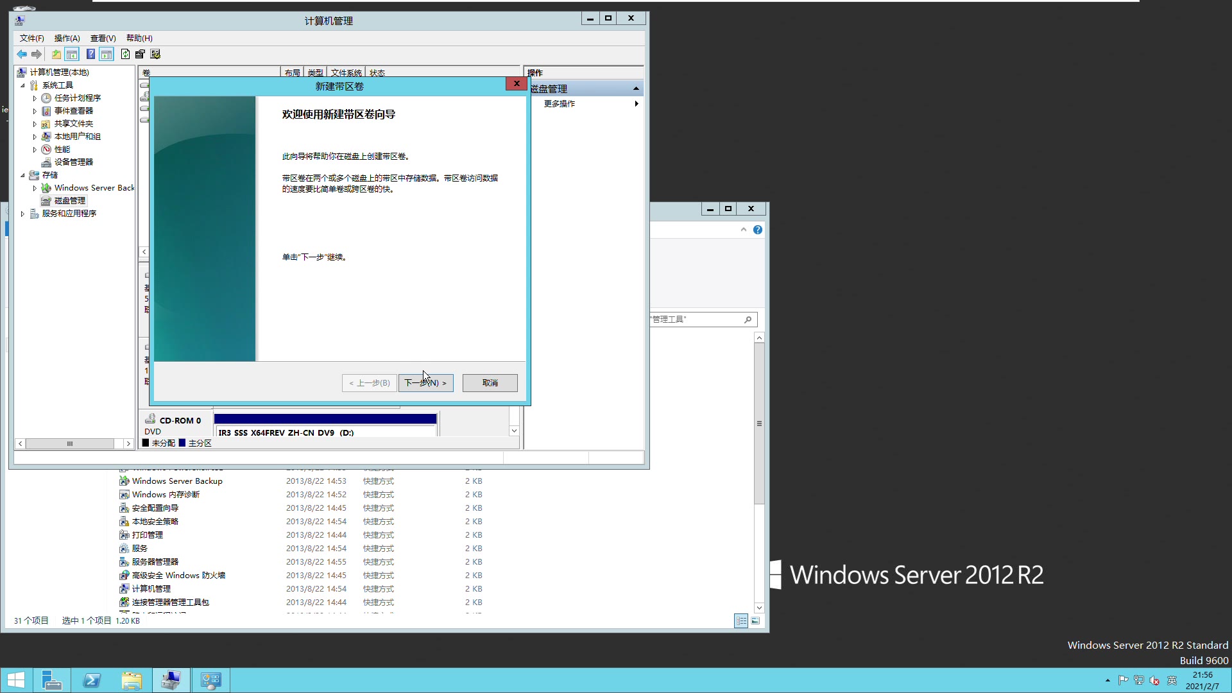Launch PowerShell from the taskbar
This screenshot has width=1232, height=693.
[x=92, y=680]
